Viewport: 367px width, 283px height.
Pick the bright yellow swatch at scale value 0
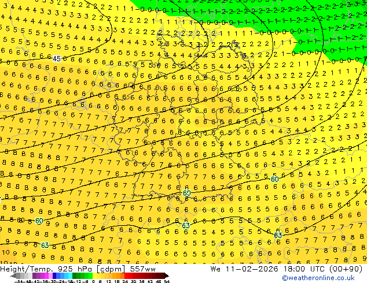tap(94, 275)
